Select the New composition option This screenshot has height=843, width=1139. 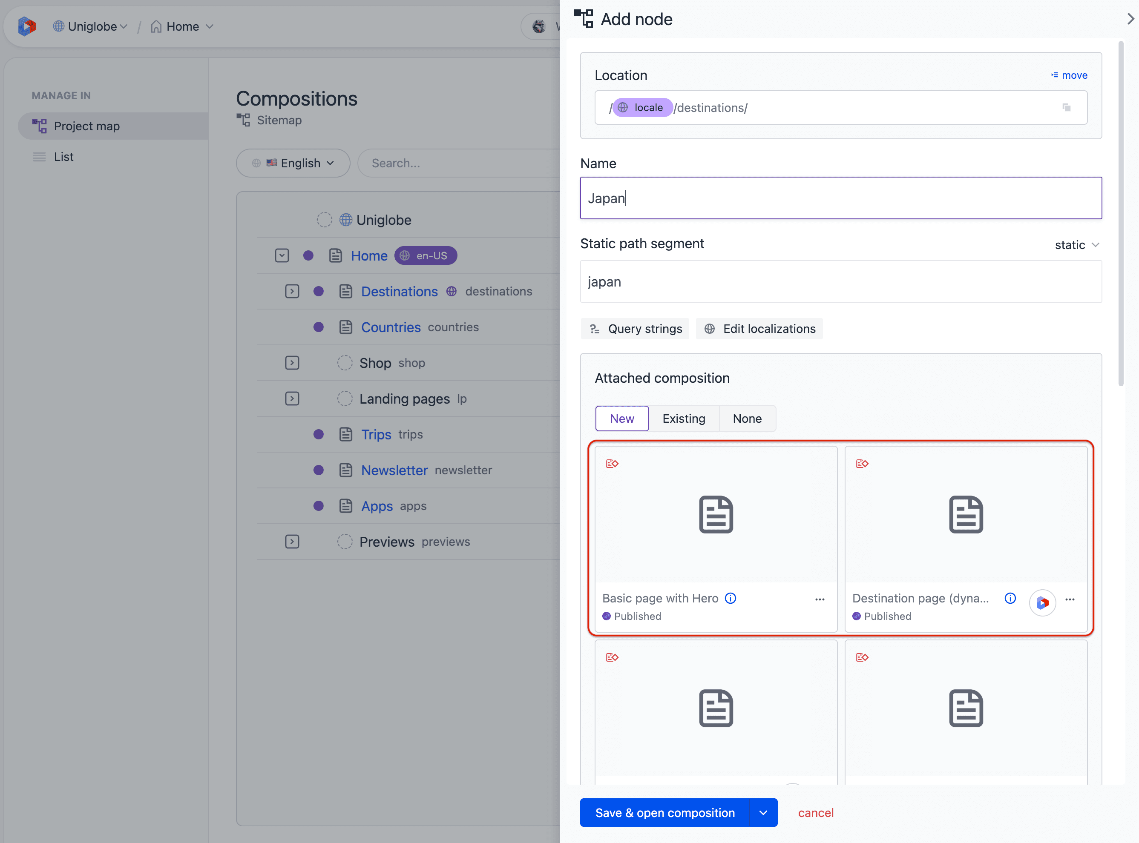(622, 419)
